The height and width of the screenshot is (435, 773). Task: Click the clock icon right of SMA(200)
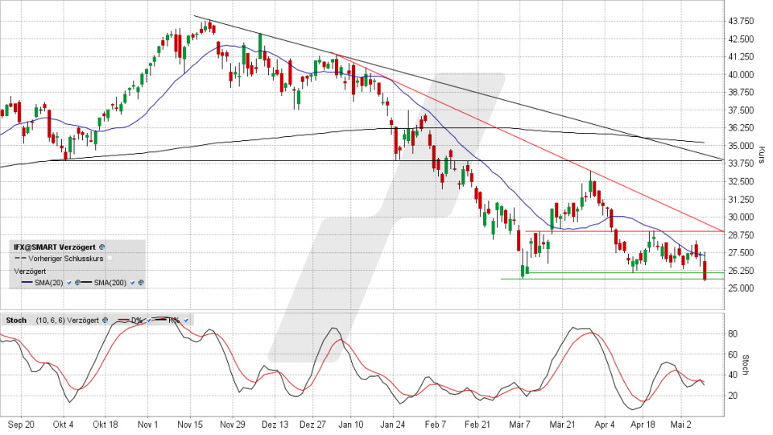(x=141, y=283)
